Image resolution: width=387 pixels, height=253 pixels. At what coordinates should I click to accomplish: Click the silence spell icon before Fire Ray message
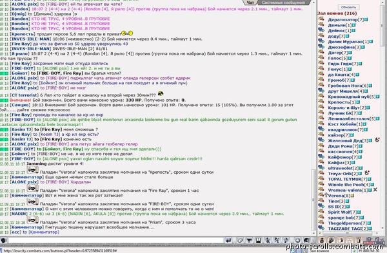[x=32, y=188]
